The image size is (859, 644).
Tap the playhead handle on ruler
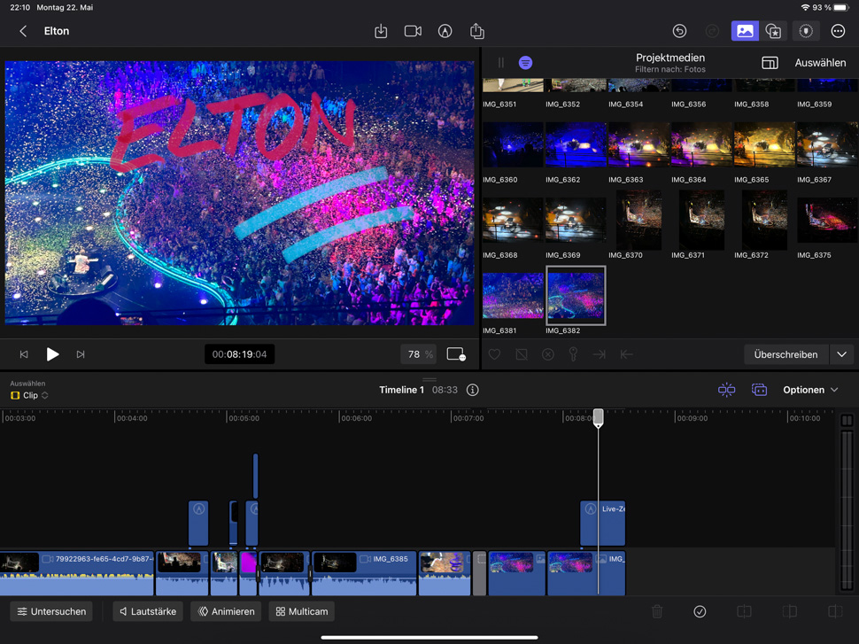(599, 417)
